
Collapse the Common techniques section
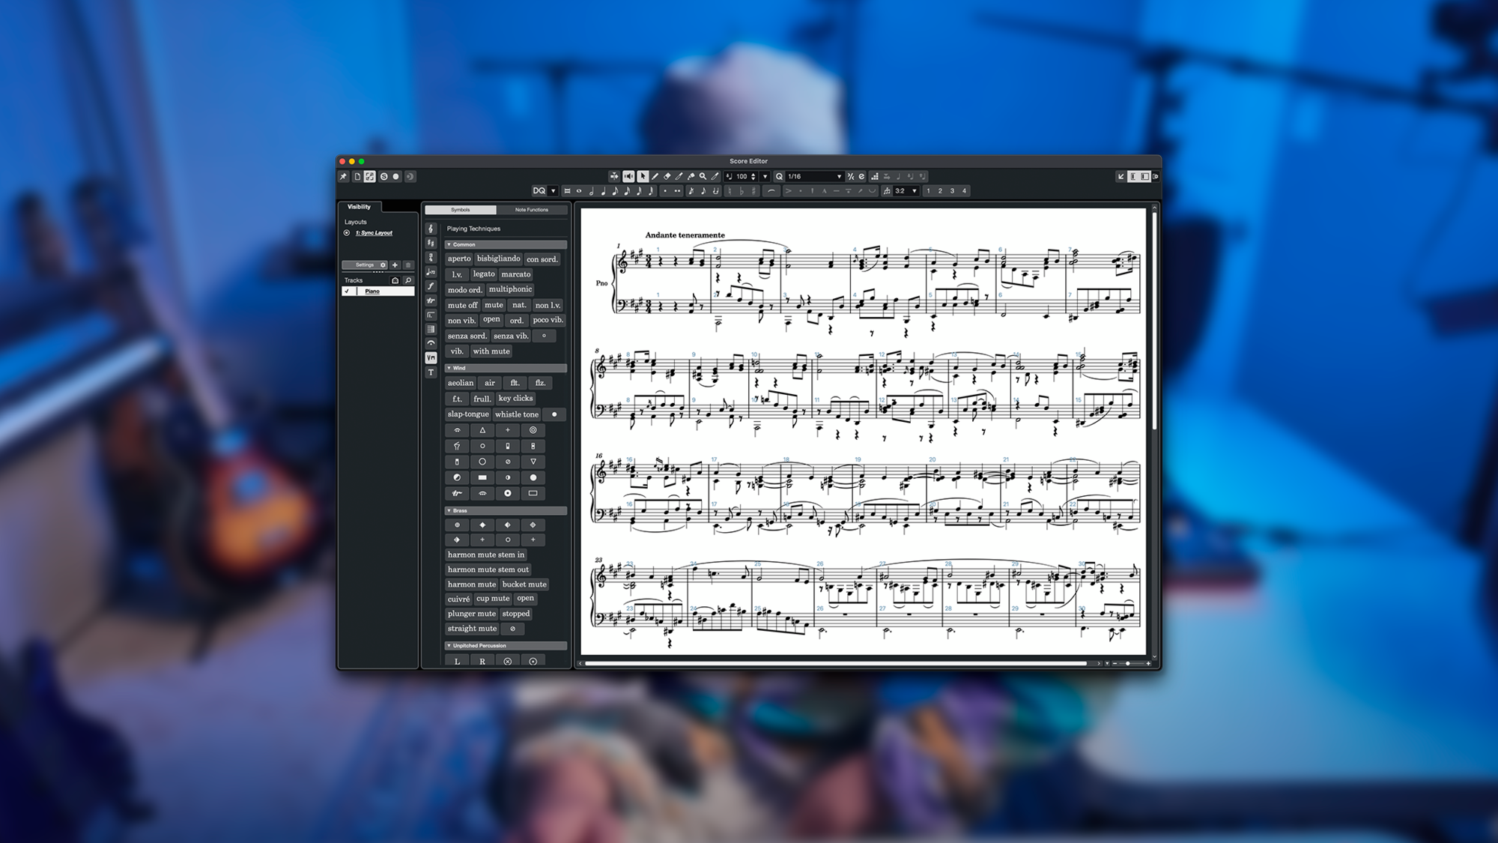[x=449, y=245]
